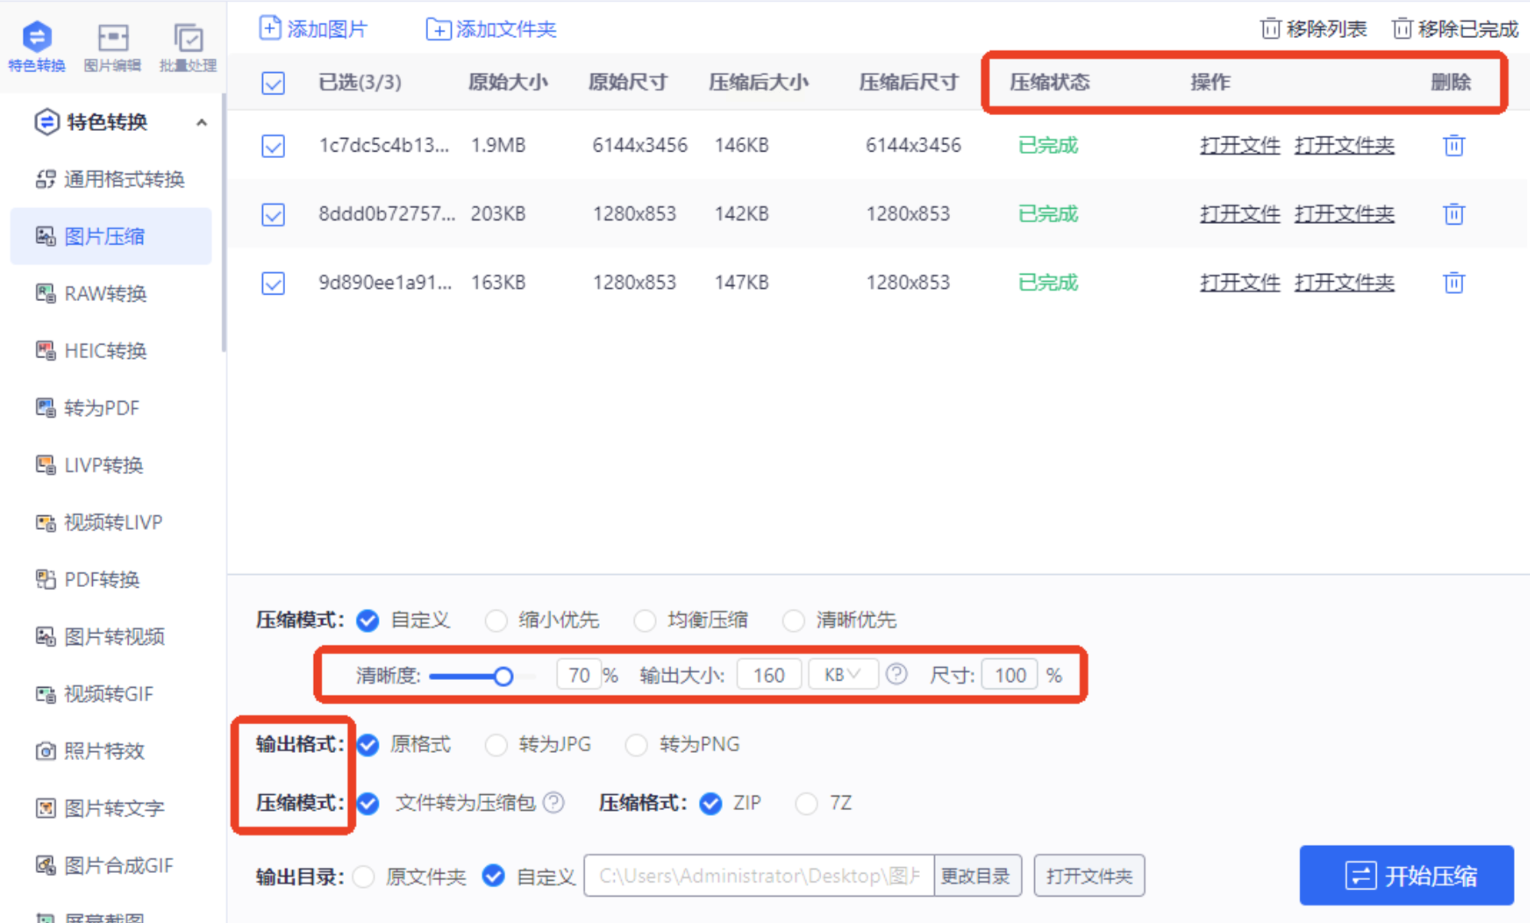The image size is (1530, 923).
Task: Open HEIC转换 in the sidebar
Action: (105, 350)
